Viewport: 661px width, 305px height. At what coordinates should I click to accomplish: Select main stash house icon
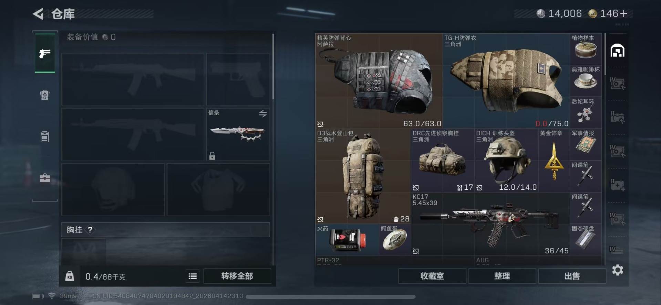tap(617, 51)
